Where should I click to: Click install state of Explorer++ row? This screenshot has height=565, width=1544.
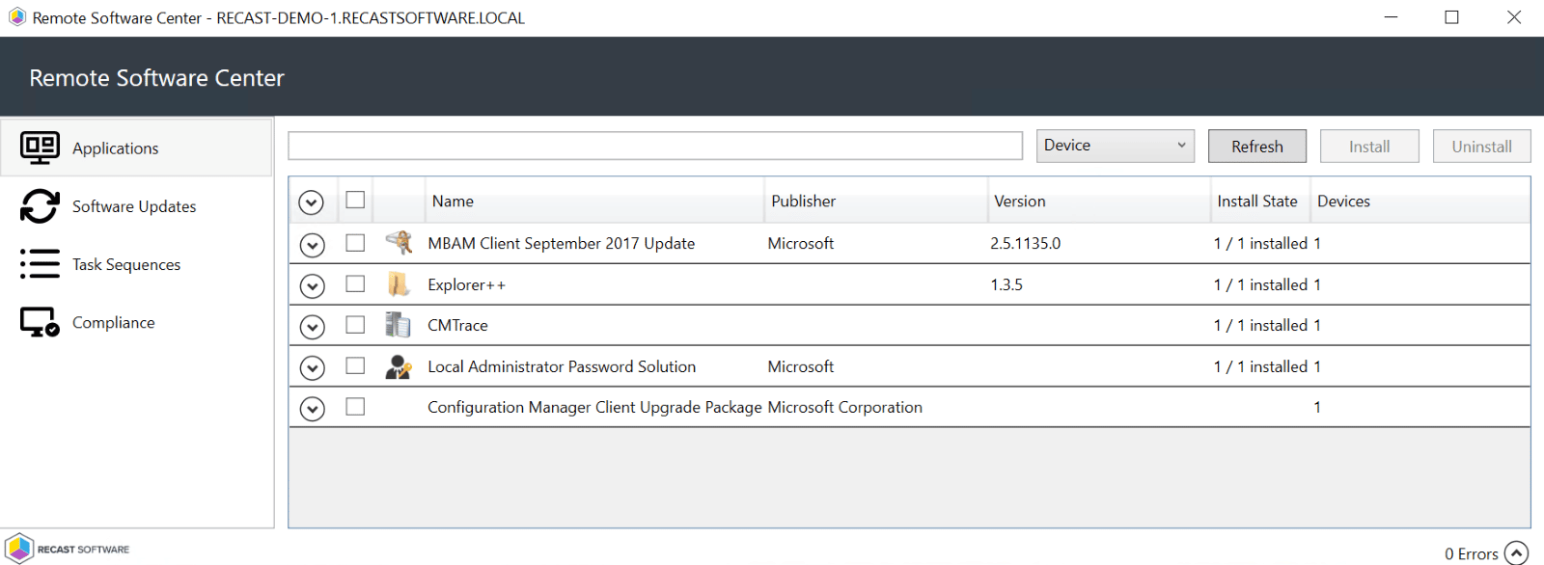[x=1260, y=284]
